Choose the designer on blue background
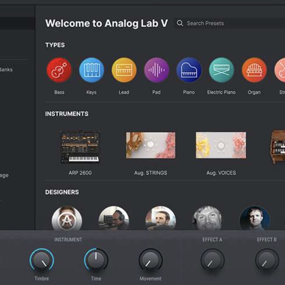285x285 pixels. tap(255, 218)
